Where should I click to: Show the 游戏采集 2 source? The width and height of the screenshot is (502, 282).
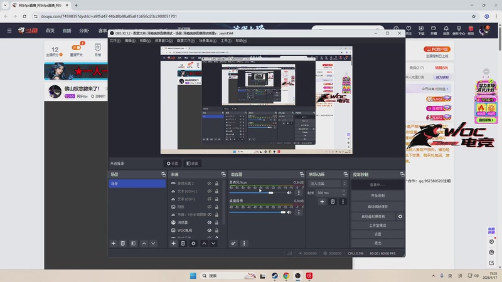tap(210, 183)
